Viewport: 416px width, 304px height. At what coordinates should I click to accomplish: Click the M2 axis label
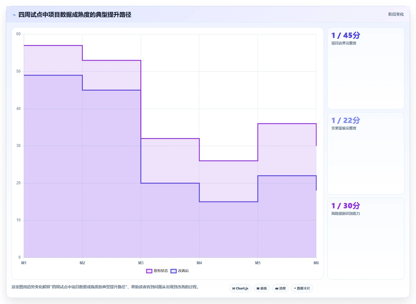pyautogui.click(x=82, y=263)
